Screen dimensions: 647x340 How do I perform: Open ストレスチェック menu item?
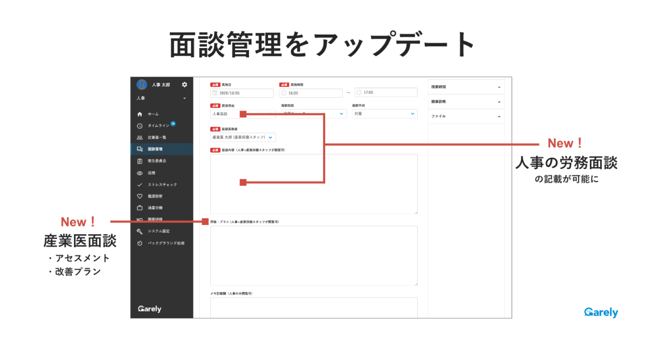pos(162,185)
